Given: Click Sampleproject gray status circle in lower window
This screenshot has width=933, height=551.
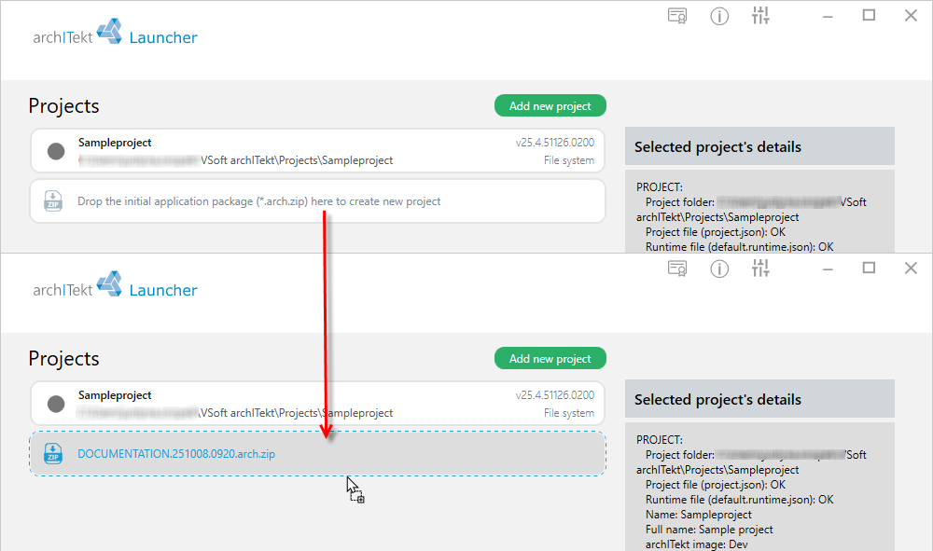Looking at the screenshot, I should 56,404.
